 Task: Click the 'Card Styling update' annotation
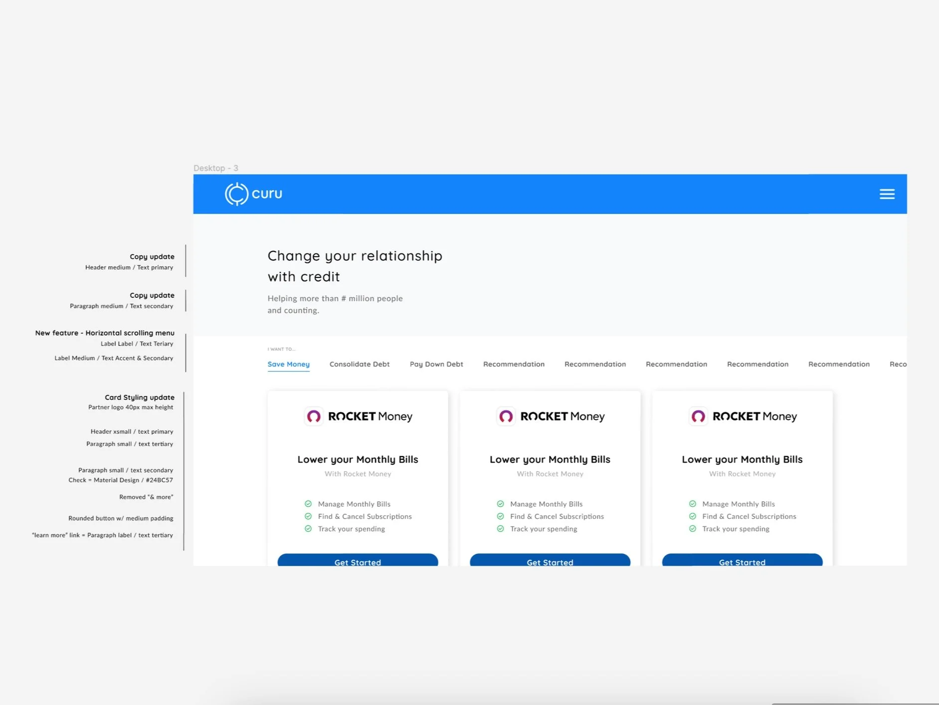coord(140,397)
